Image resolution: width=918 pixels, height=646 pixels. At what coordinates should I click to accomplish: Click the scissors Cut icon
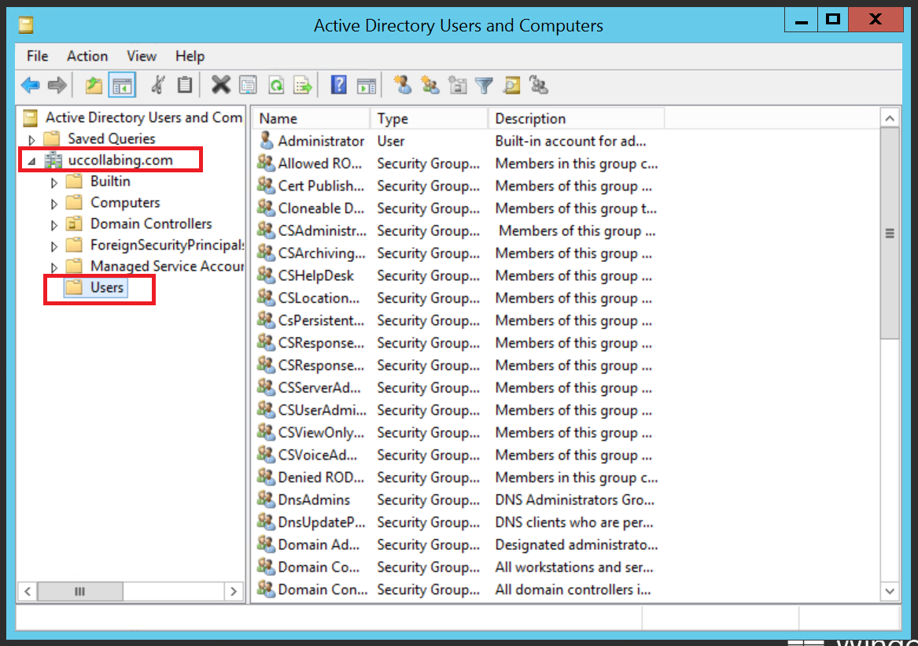(x=157, y=86)
